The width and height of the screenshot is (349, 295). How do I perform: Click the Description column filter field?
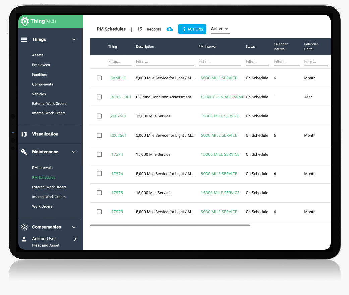[165, 62]
